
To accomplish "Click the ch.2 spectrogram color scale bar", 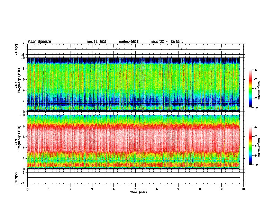I will 250,146.
